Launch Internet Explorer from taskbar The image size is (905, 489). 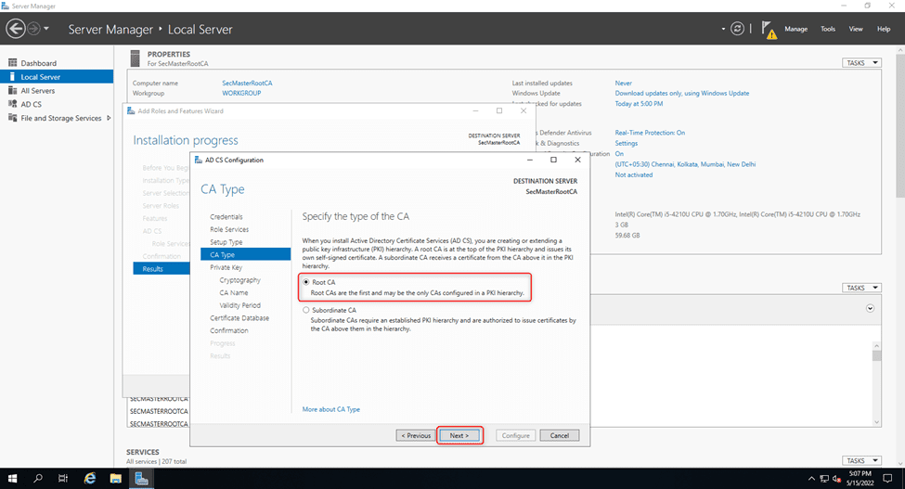coord(89,478)
